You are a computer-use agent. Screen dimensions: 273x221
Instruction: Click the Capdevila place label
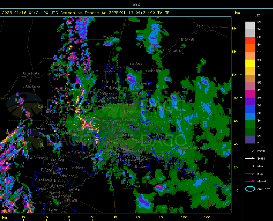click(90, 70)
